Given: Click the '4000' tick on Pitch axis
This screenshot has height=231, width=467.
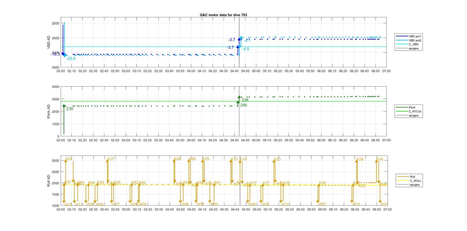Looking at the screenshot, I should tap(55, 87).
